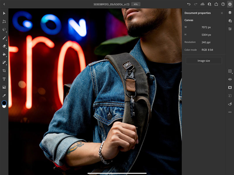Open the Share export menu
Image resolution: width=234 pixels, height=175 pixels.
pyautogui.click(x=216, y=4)
